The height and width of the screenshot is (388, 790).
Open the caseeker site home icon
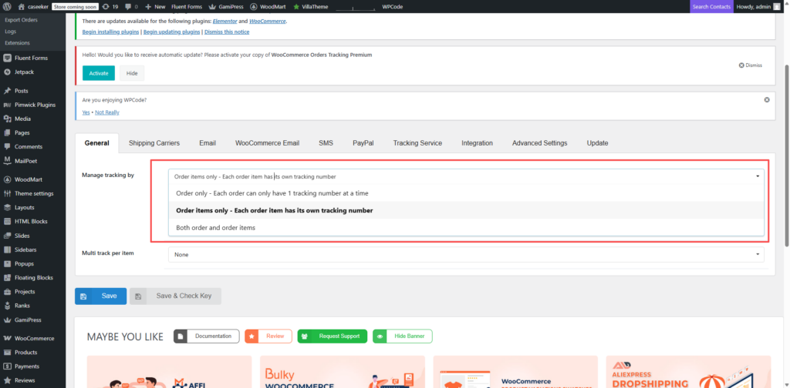point(21,6)
